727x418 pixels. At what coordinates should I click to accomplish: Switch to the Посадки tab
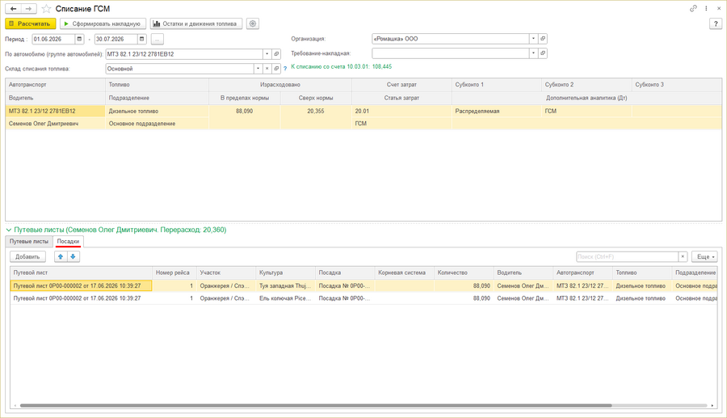point(68,241)
